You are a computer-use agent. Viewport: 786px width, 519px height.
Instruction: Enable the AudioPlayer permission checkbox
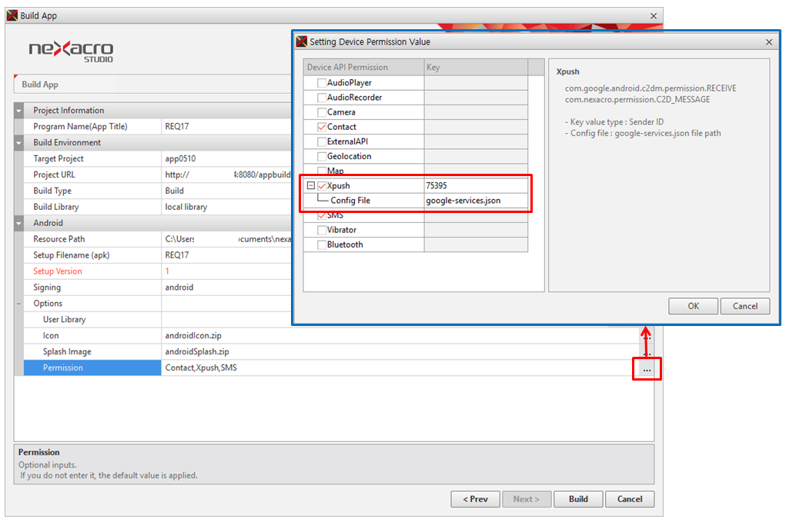click(x=322, y=83)
